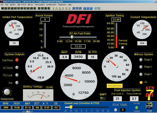Open the Ignition menu
This screenshot has height=113, width=157.
tap(13, 5)
